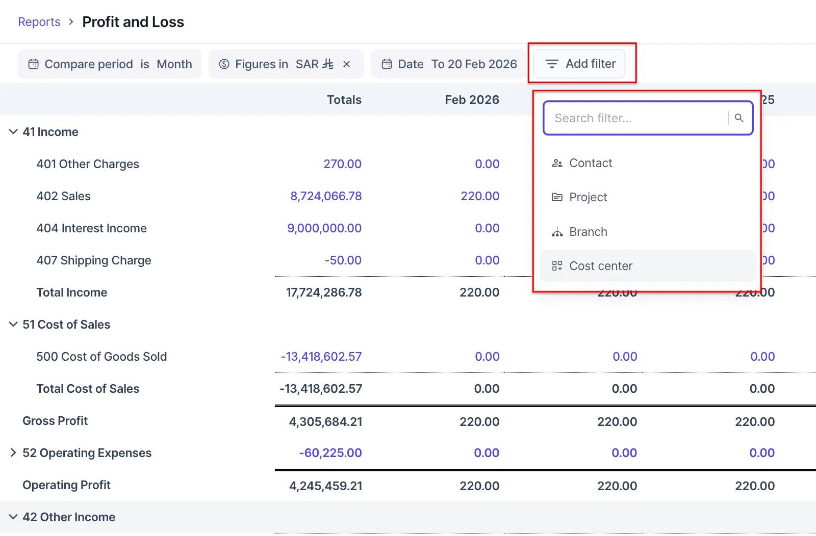
Task: Click the Project folder icon
Action: click(x=557, y=197)
